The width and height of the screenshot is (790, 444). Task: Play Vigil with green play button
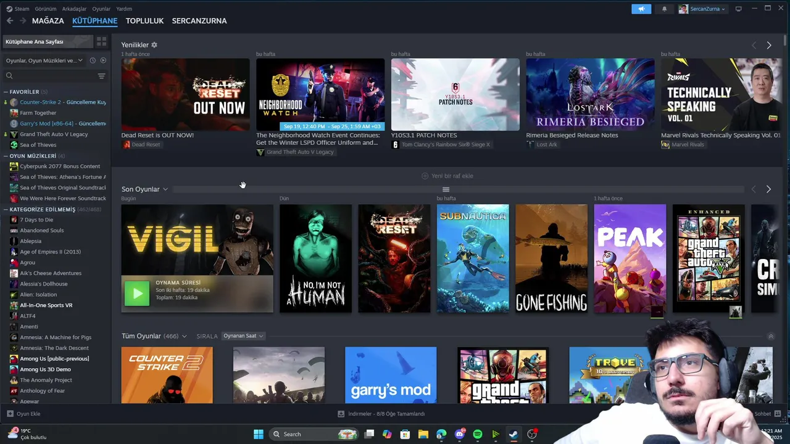137,294
